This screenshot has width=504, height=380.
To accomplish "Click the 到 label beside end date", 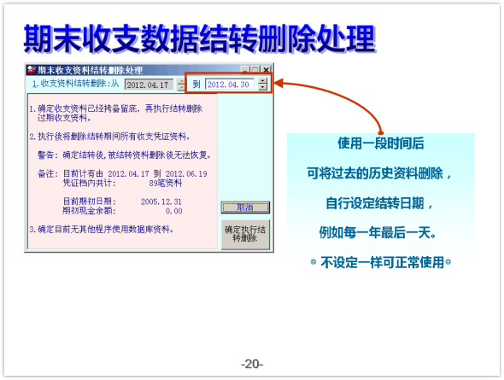I will click(196, 85).
